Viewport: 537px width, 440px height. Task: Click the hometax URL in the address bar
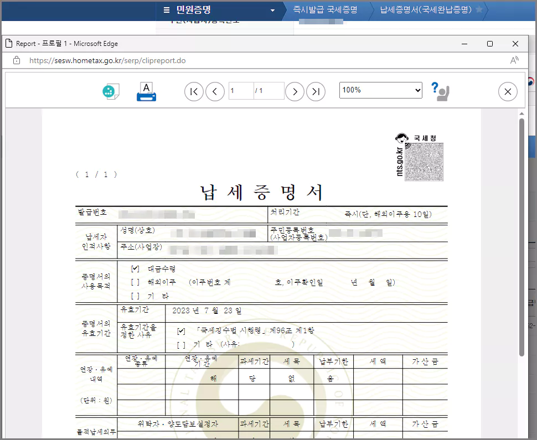(107, 61)
